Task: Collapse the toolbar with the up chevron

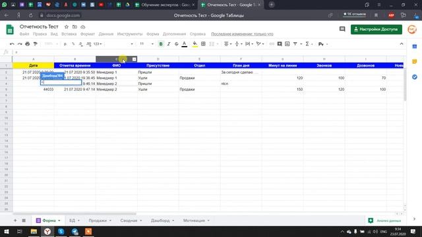Action: [402, 44]
